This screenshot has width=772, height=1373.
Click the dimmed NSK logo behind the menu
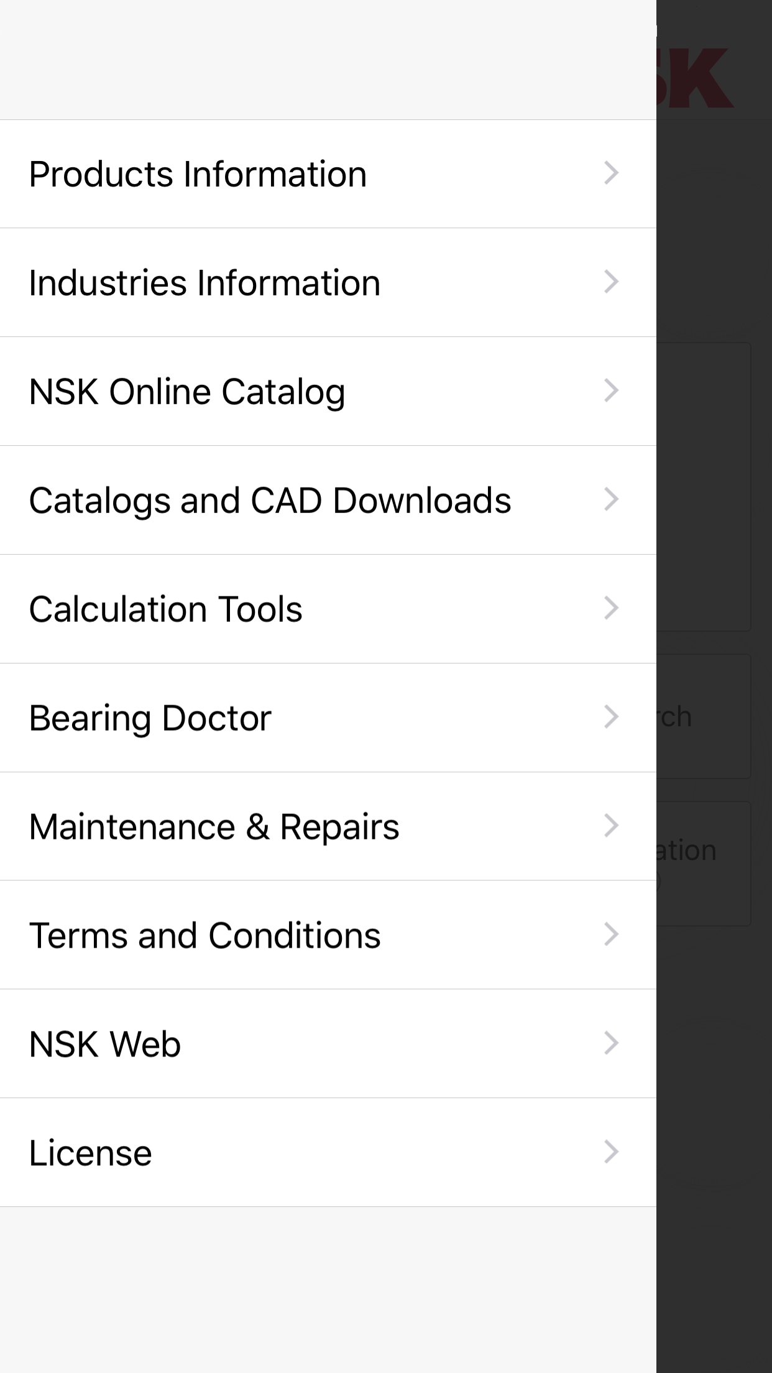(x=696, y=78)
